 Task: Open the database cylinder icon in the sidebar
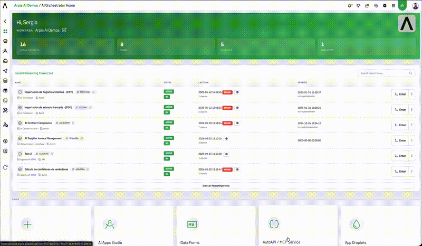tap(5, 81)
